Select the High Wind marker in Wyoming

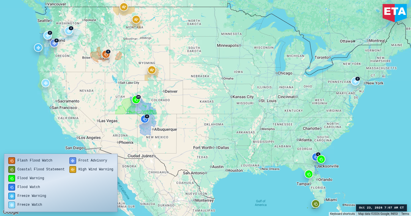(152, 70)
